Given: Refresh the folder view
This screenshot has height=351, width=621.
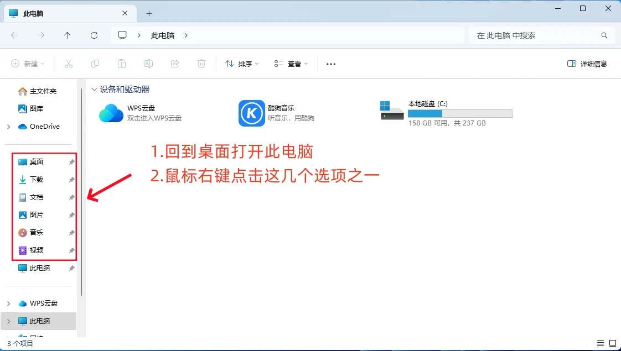Looking at the screenshot, I should pyautogui.click(x=94, y=35).
